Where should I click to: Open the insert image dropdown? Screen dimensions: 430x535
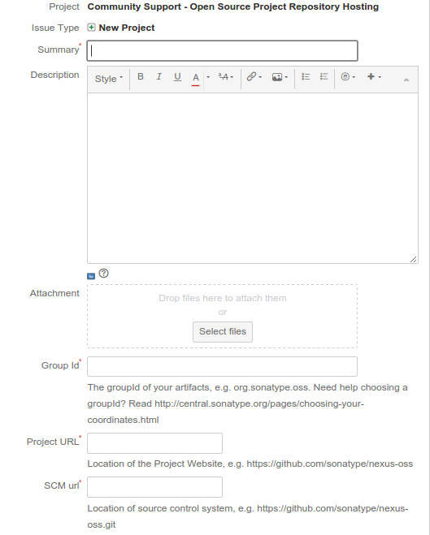point(280,77)
